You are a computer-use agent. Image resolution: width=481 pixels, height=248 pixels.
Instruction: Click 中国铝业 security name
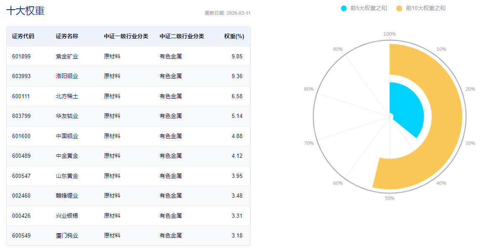(67, 136)
